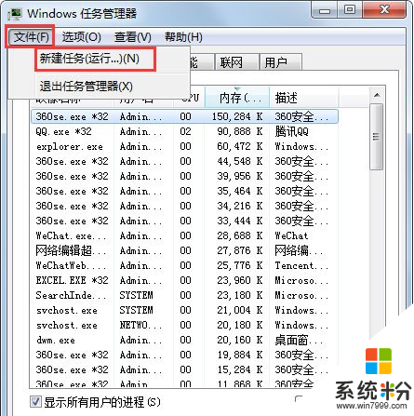Select svchost.exe row owned by SYSTEM

tap(184, 310)
